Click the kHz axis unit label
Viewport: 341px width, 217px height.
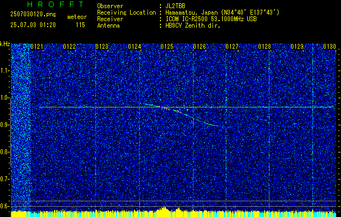5,44
